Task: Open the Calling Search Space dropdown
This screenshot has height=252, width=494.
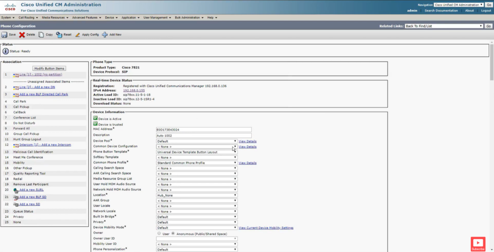Action: [x=197, y=168]
